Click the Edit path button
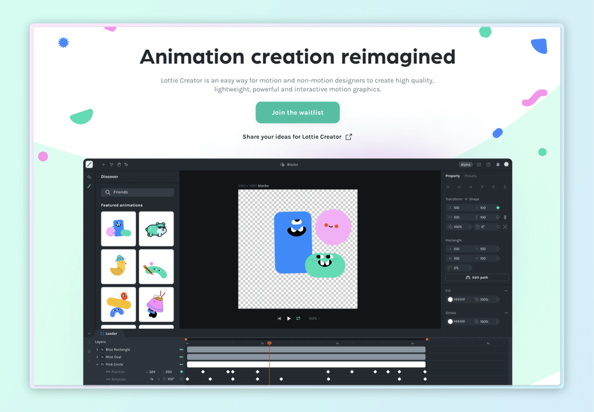This screenshot has height=412, width=594. click(x=477, y=277)
